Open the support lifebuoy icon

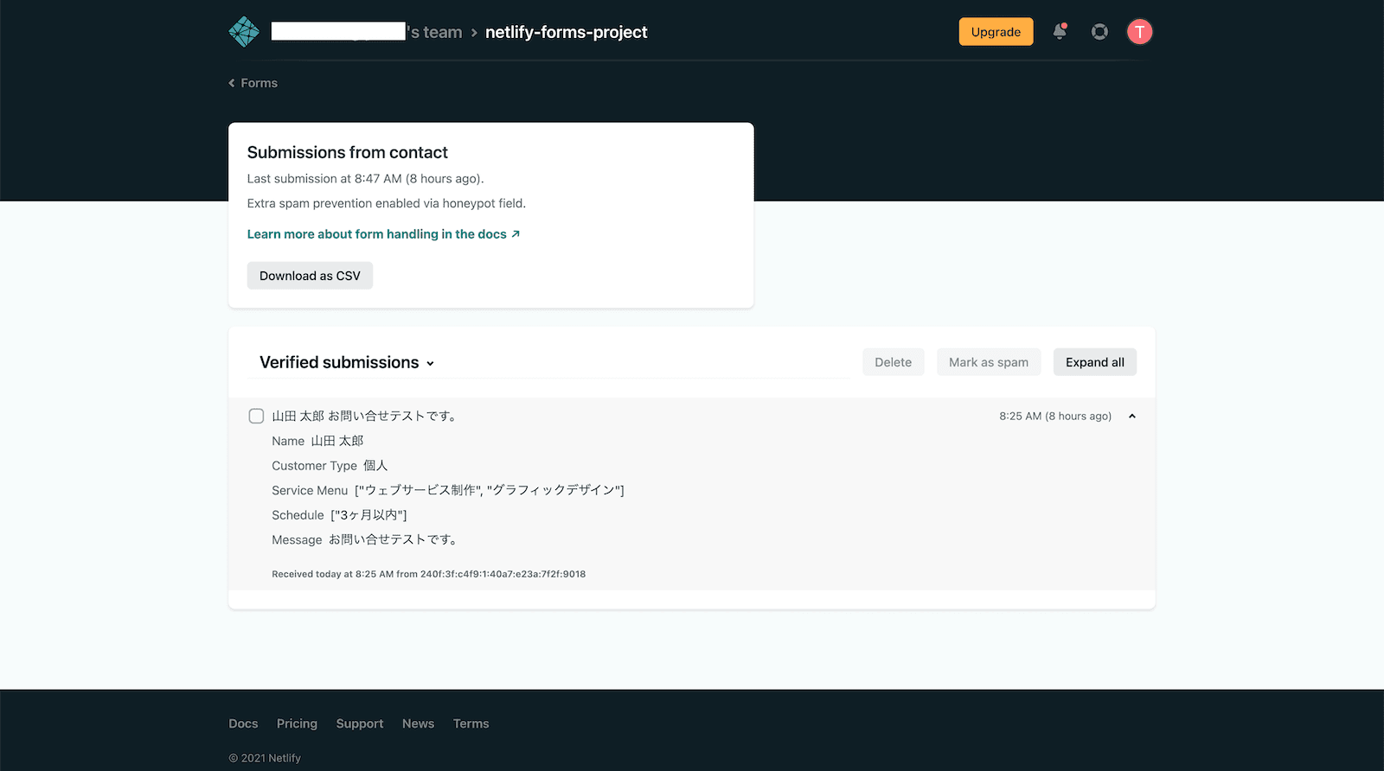[1099, 32]
